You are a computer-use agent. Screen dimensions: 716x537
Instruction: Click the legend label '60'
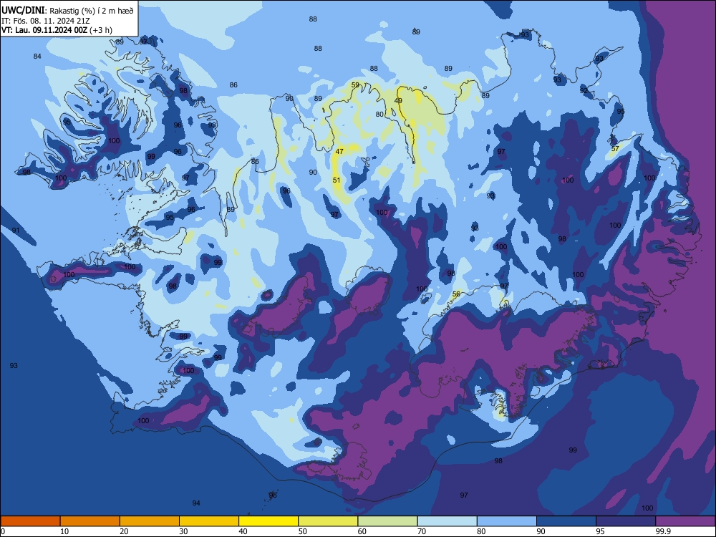(362, 531)
